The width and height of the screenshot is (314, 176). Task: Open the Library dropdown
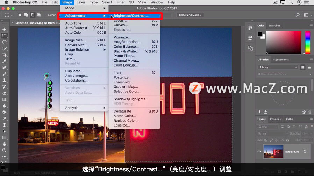[278, 67]
